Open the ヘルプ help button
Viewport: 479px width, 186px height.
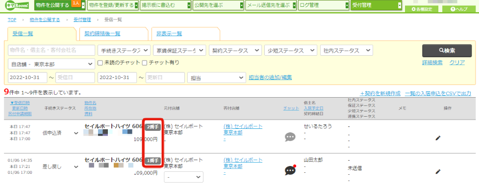click(459, 9)
